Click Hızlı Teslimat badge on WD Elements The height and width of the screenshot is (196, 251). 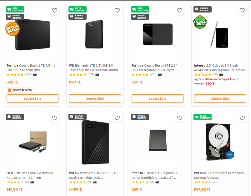pos(78,9)
